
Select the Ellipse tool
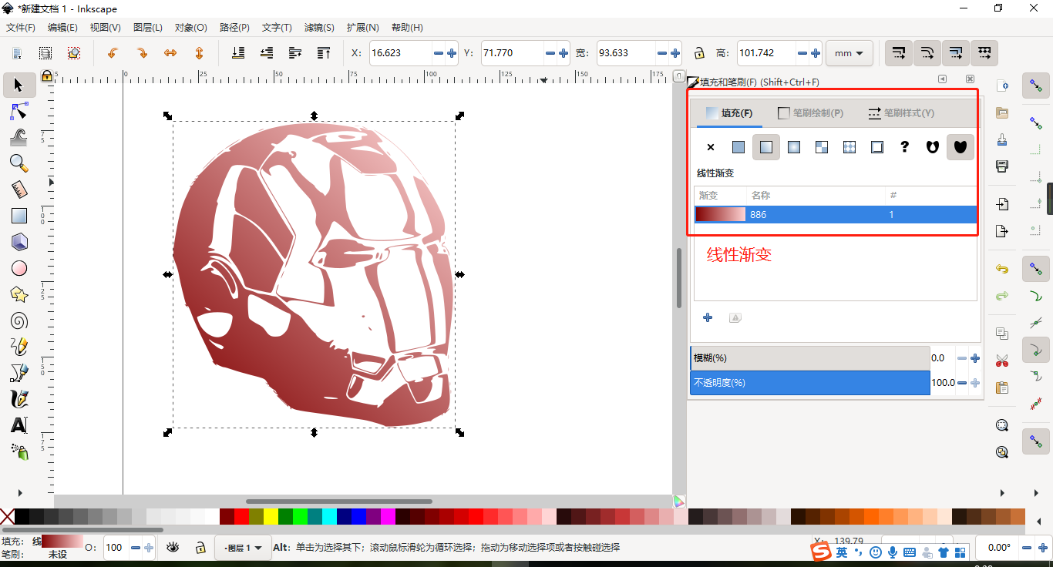(19, 268)
